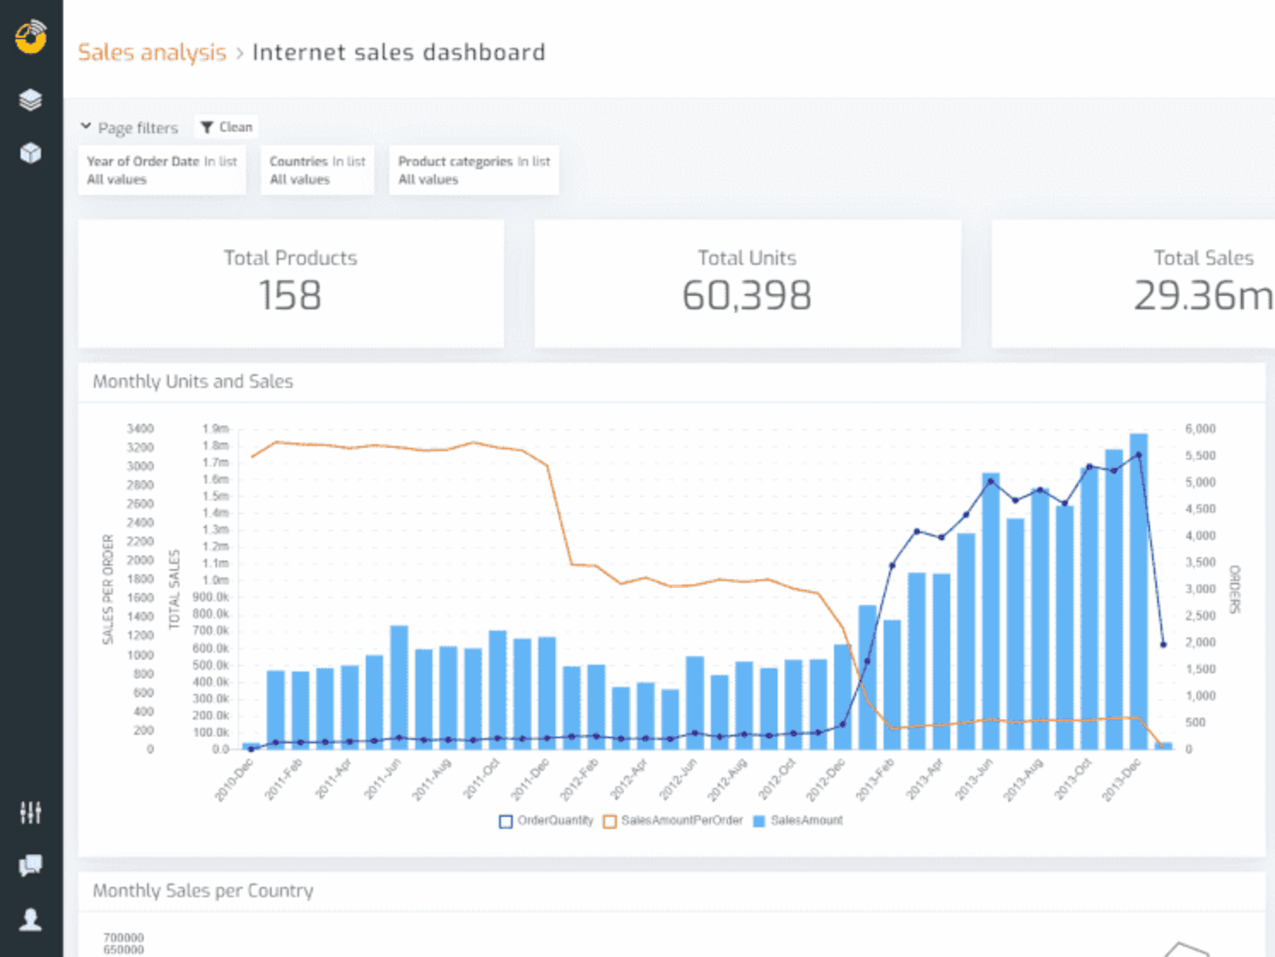The image size is (1275, 957).
Task: Click the funnel icon on Clean
Action: pyautogui.click(x=207, y=127)
